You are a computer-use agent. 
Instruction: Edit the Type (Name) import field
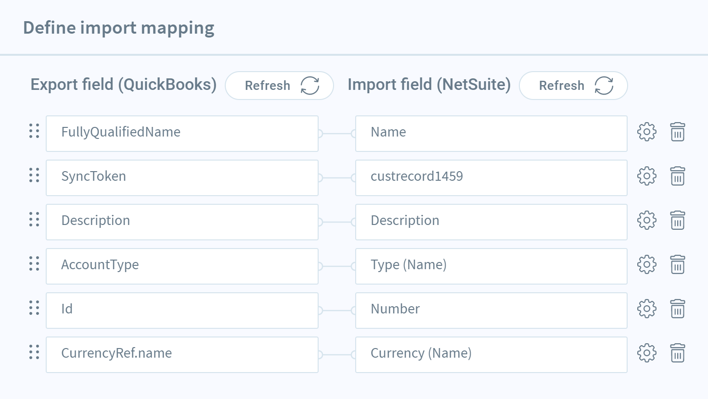(x=491, y=266)
